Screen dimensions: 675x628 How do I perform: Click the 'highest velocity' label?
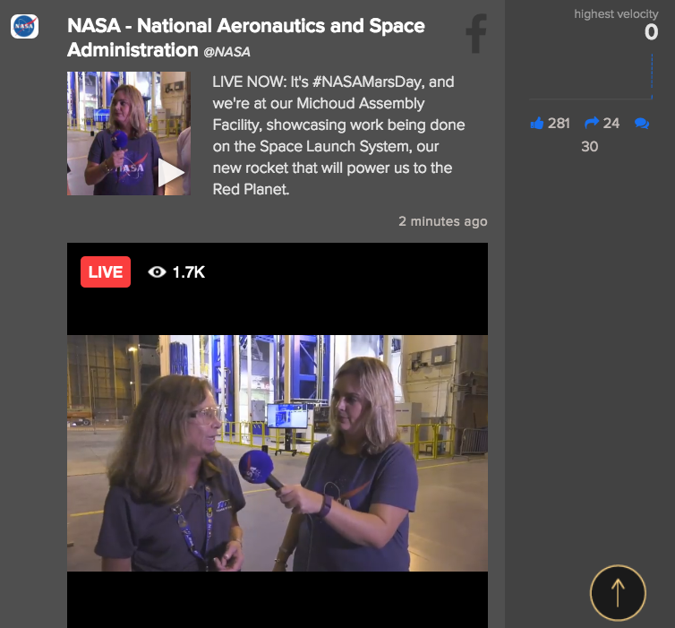(x=616, y=13)
